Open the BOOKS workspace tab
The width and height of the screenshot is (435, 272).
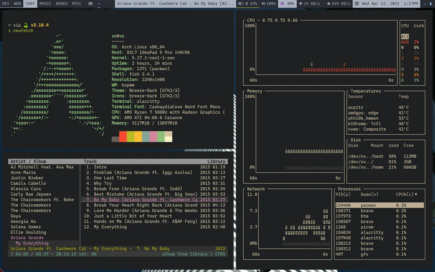click(62, 4)
